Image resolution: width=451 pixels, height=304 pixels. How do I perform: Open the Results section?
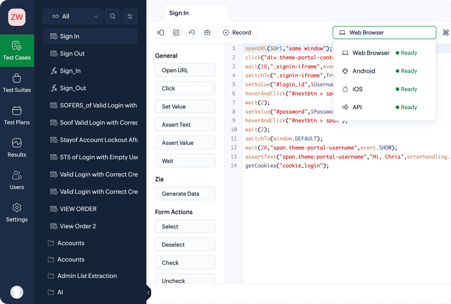pyautogui.click(x=17, y=148)
